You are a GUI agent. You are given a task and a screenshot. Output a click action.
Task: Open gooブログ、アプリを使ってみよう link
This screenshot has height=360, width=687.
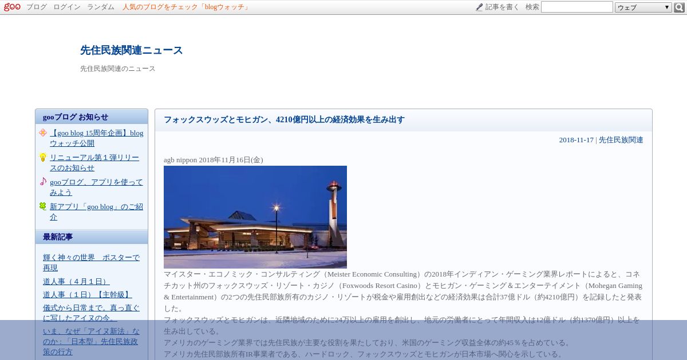96,187
